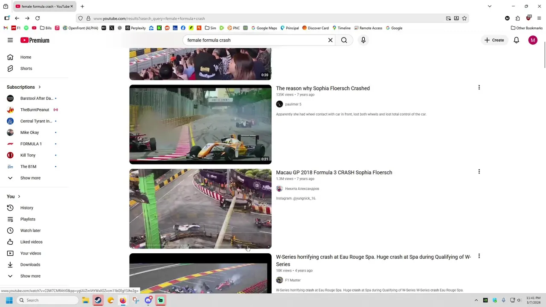
Task: Open the W-Series horrifying crash title
Action: point(373,261)
